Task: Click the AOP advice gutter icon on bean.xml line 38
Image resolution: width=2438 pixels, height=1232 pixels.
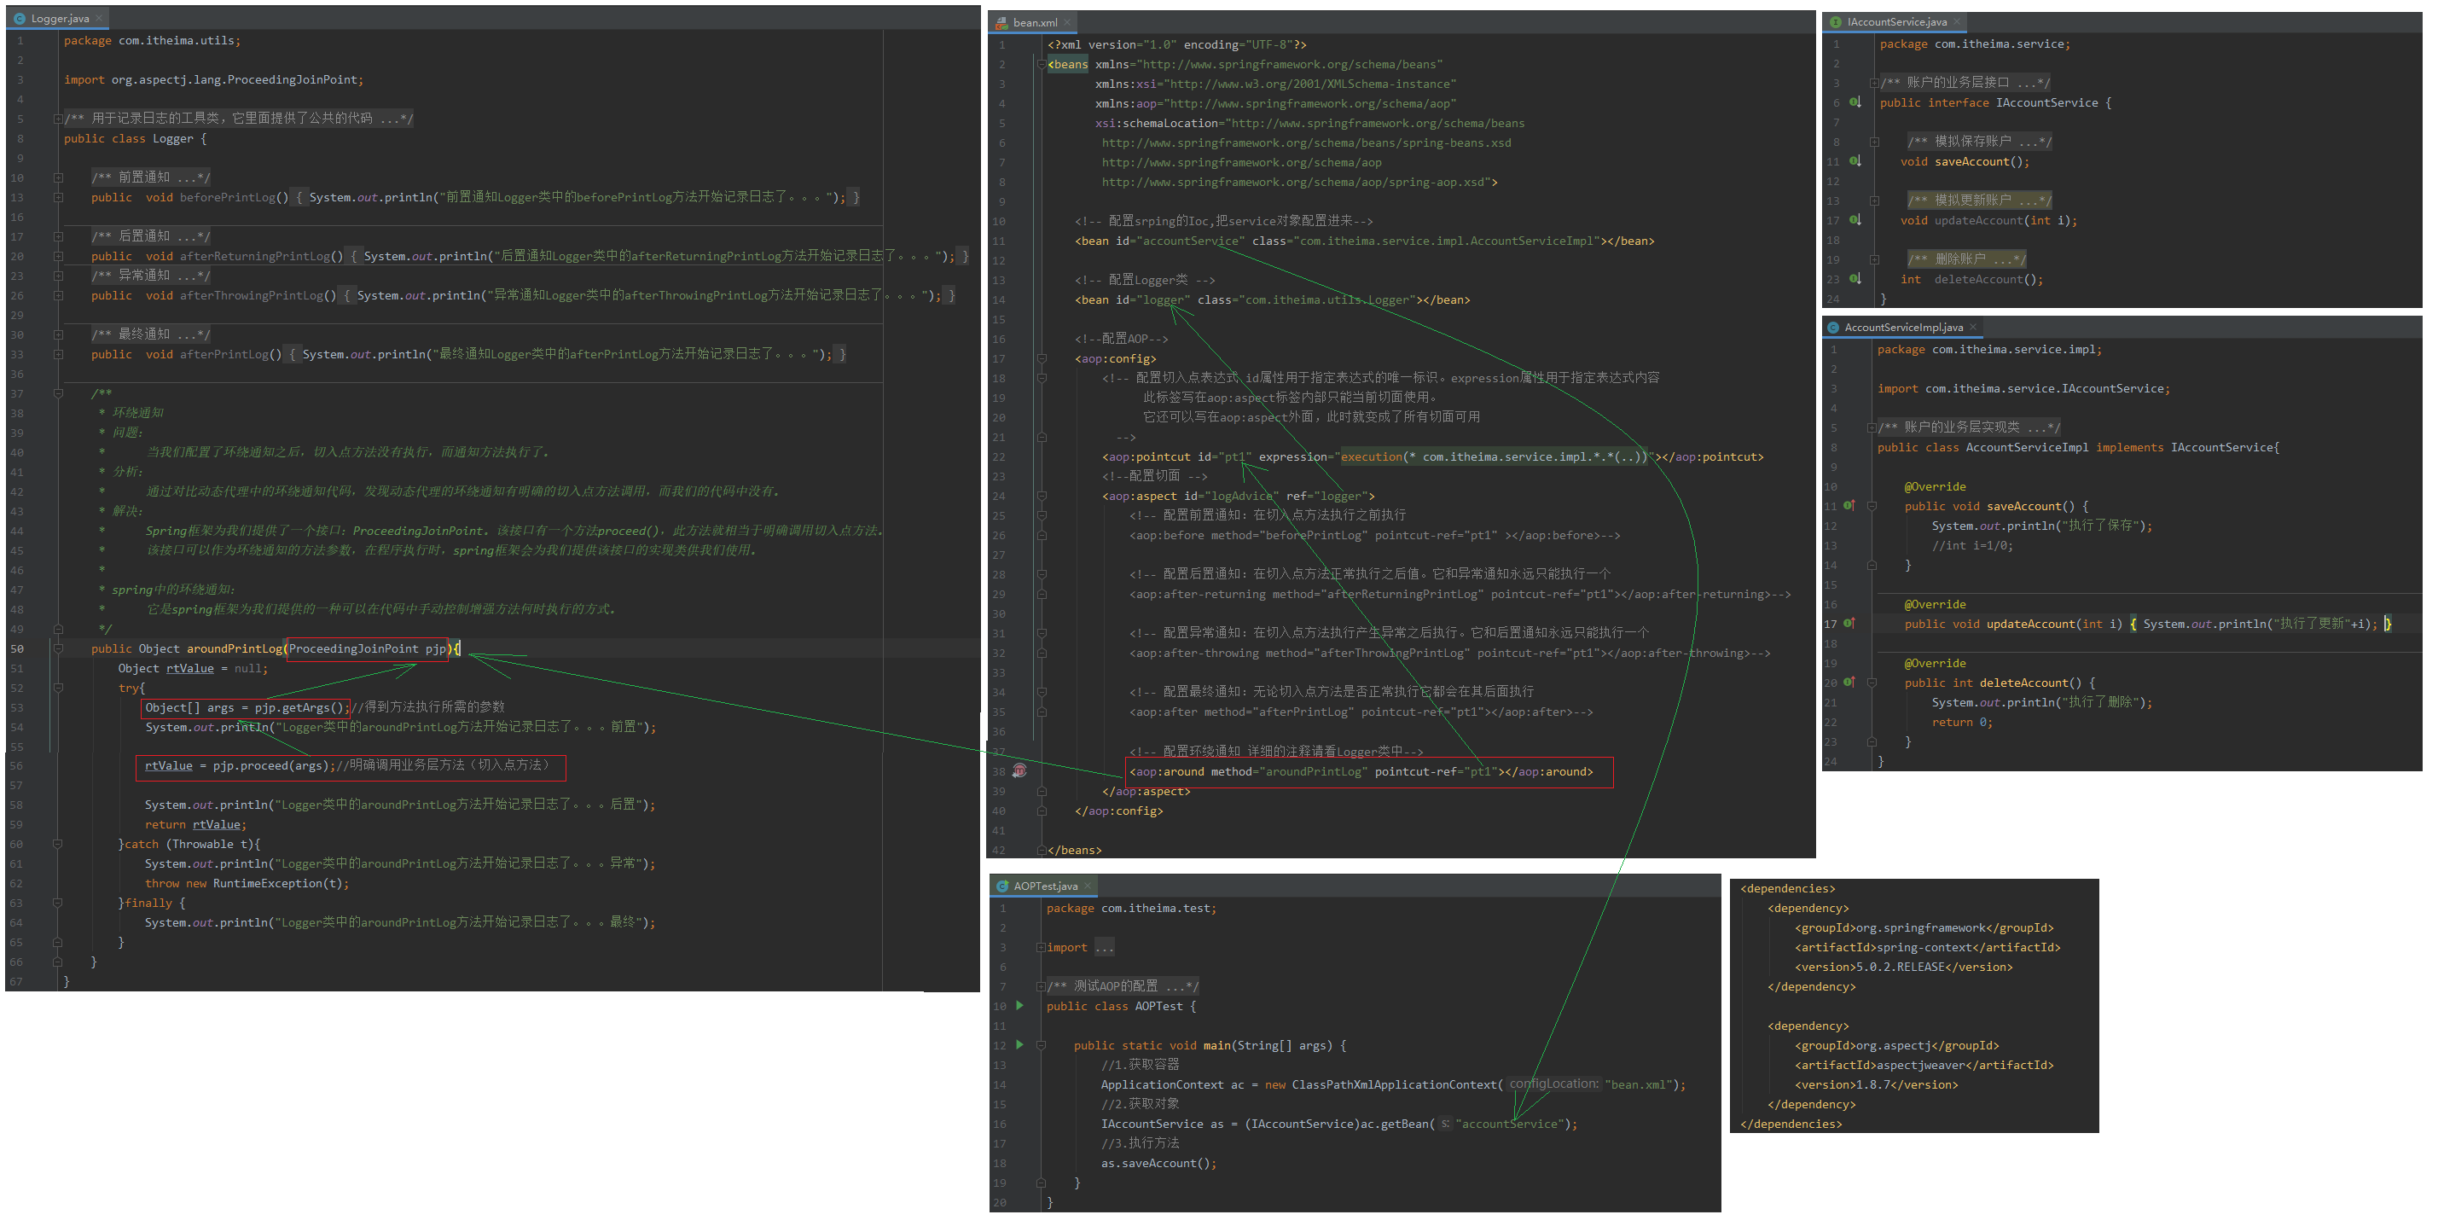Action: tap(1019, 771)
